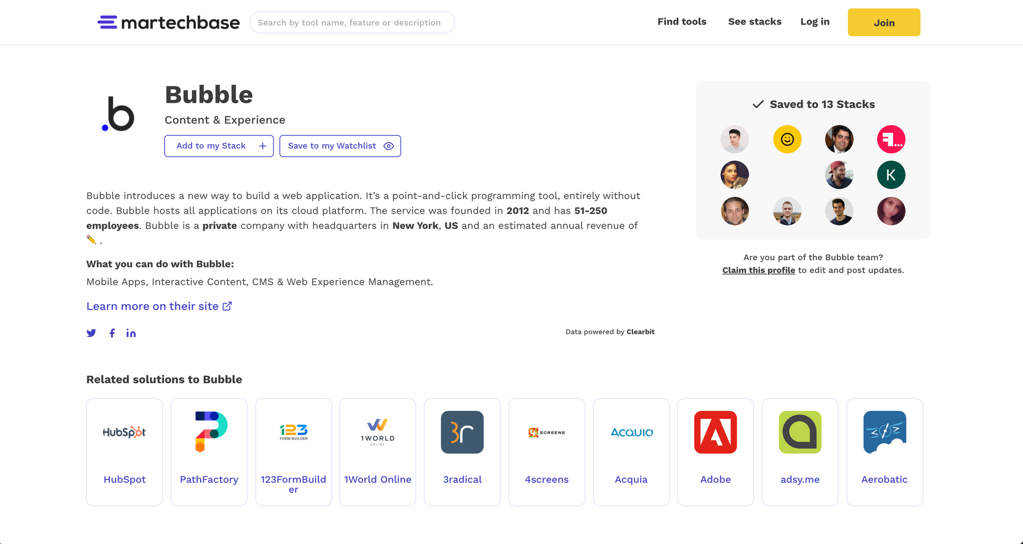1023x544 pixels.
Task: Click the eye icon in Watchlist button
Action: pos(389,146)
